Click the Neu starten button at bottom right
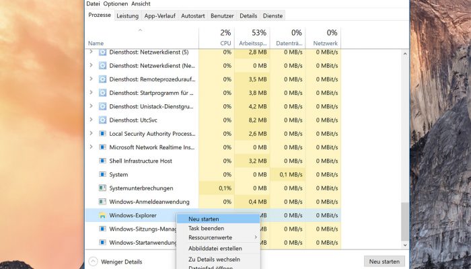This screenshot has height=269, width=471. pos(384,262)
